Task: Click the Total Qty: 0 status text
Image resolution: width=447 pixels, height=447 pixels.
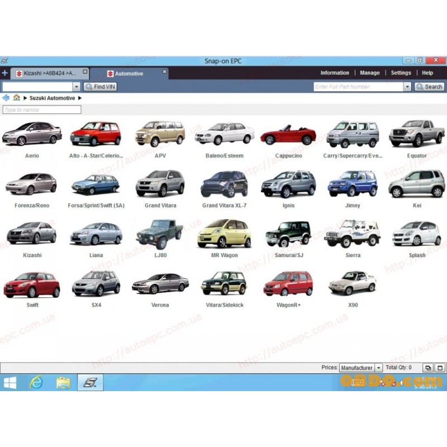Action: pos(398,368)
